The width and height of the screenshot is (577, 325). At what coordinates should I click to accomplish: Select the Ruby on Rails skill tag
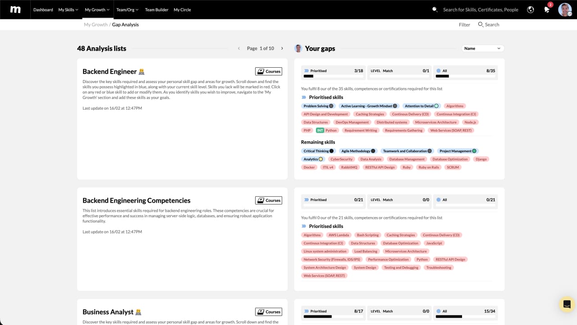tap(429, 167)
